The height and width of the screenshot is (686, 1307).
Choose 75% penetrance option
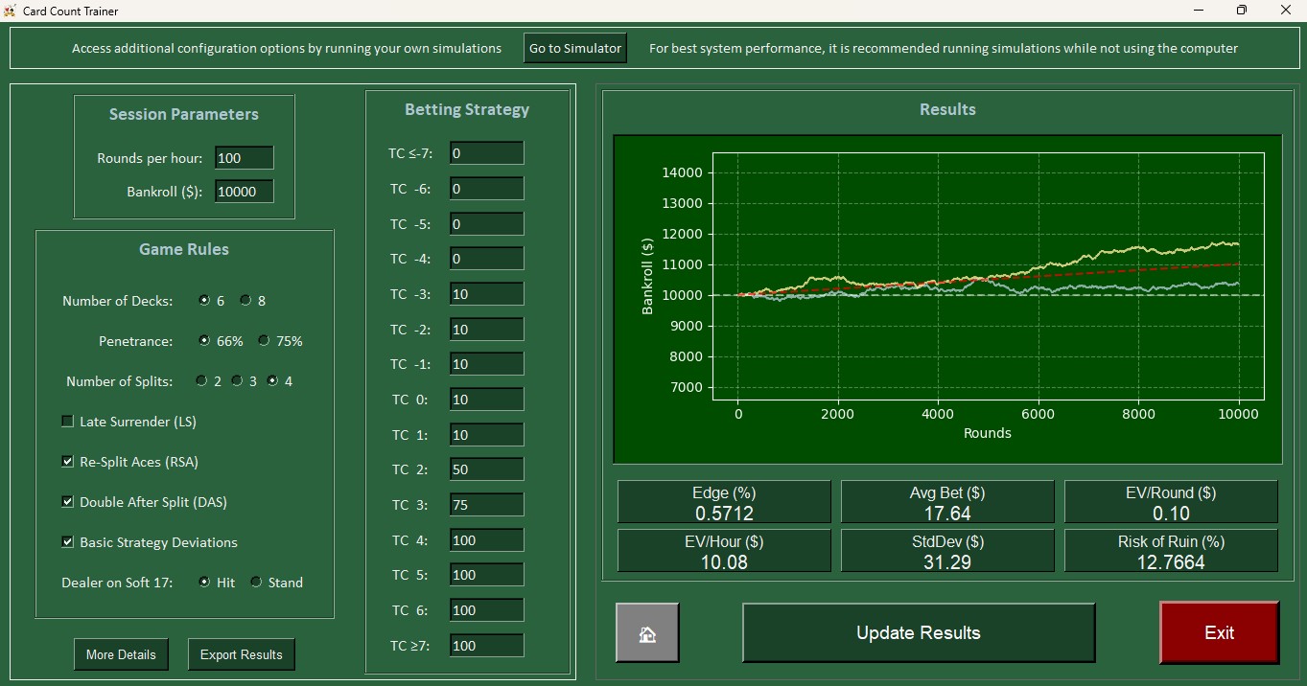263,341
